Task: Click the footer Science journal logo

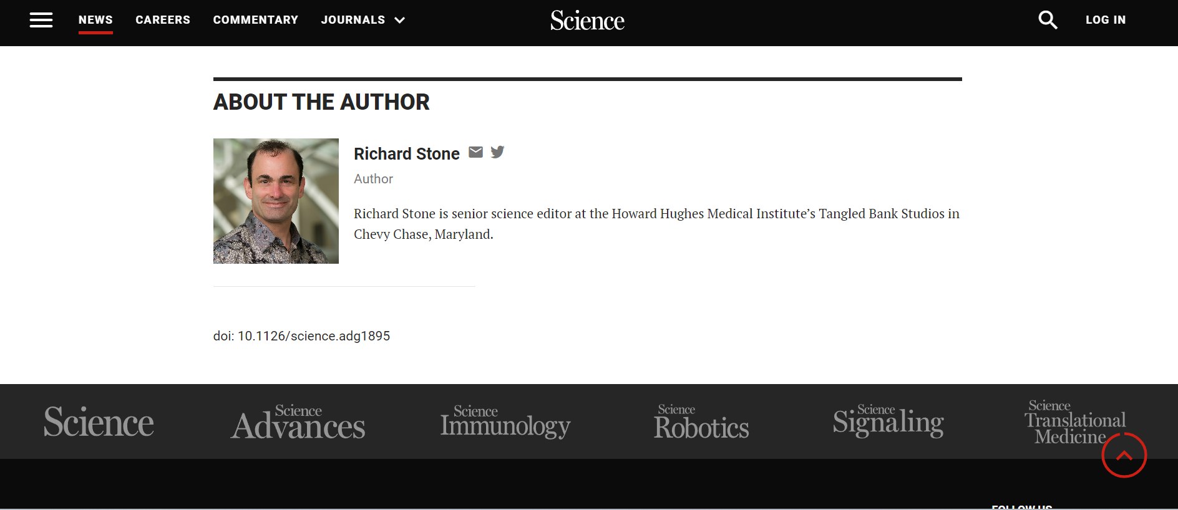Action: [x=99, y=422]
